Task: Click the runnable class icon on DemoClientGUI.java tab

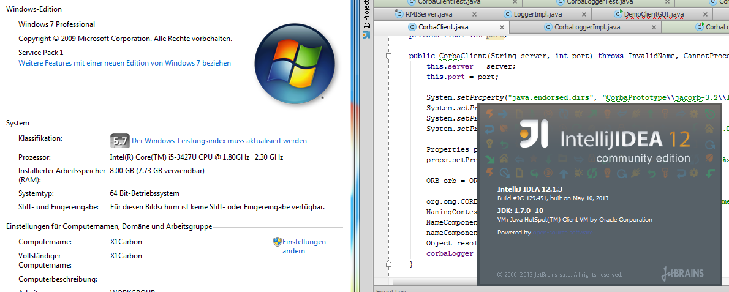Action: click(618, 14)
